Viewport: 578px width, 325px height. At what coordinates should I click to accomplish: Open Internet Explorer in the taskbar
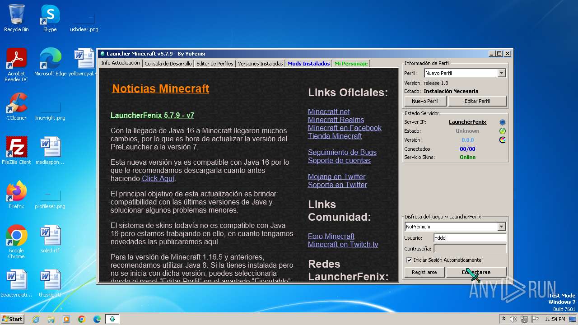pos(36,319)
